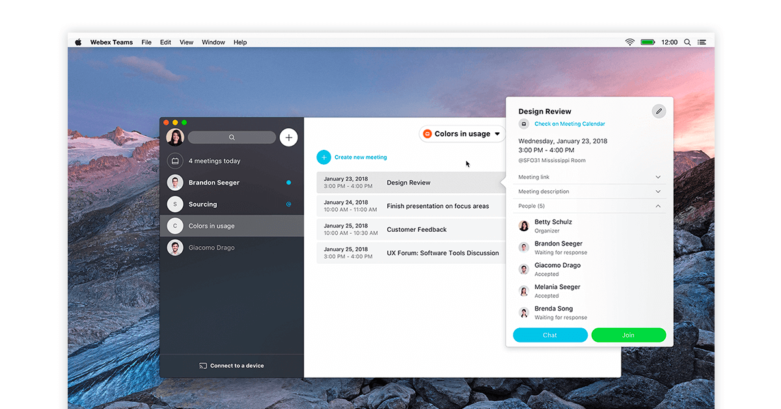This screenshot has height=409, width=781.
Task: Open the Webex Teams menu
Action: click(x=111, y=42)
